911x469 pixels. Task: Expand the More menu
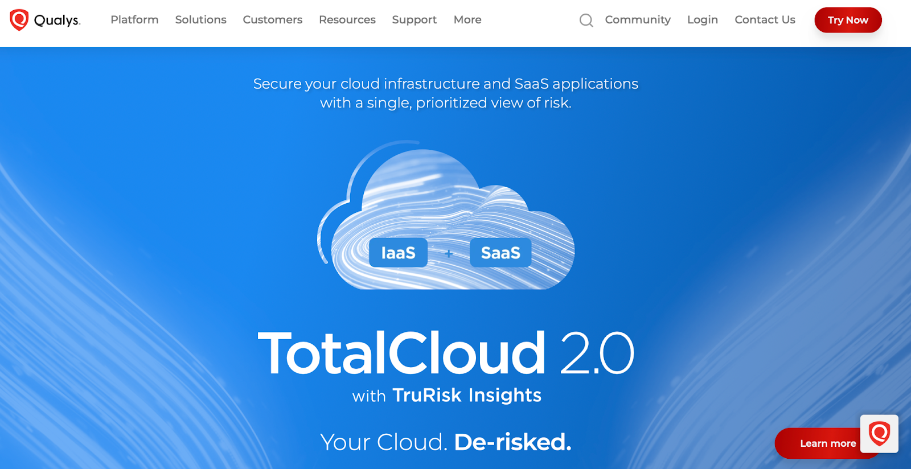pyautogui.click(x=467, y=20)
